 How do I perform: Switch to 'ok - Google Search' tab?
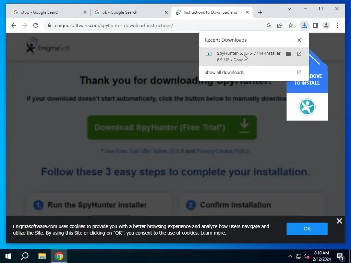131,12
